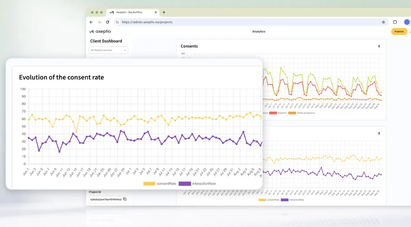Click the 100 y-axis label in front chart
The width and height of the screenshot is (411, 227).
coord(23,89)
